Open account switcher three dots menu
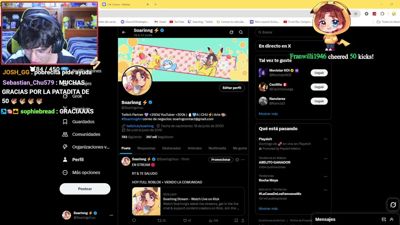This screenshot has height=225, width=400. [111, 215]
